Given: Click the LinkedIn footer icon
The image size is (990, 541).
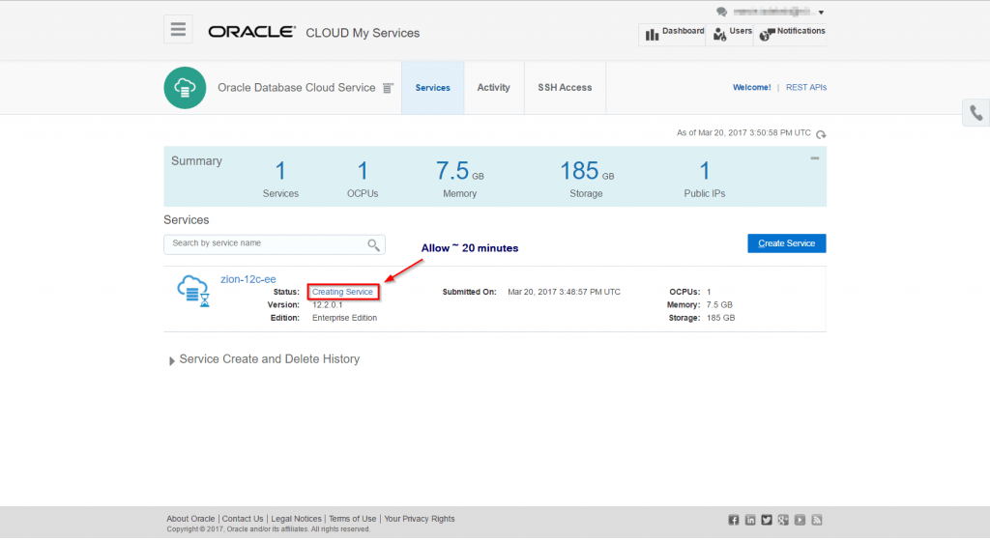Looking at the screenshot, I should tap(750, 520).
